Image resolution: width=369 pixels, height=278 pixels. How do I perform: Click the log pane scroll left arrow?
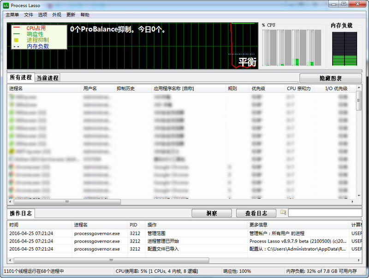(x=10, y=260)
